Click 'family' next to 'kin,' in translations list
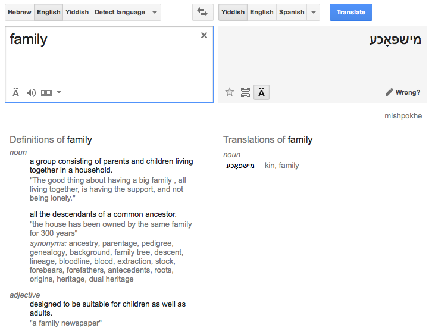 (289, 165)
